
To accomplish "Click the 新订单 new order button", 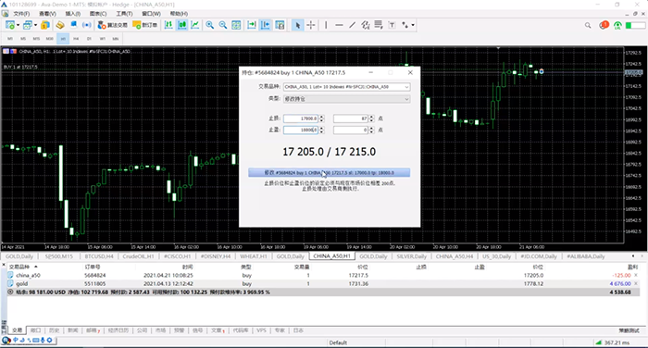I will pyautogui.click(x=144, y=25).
